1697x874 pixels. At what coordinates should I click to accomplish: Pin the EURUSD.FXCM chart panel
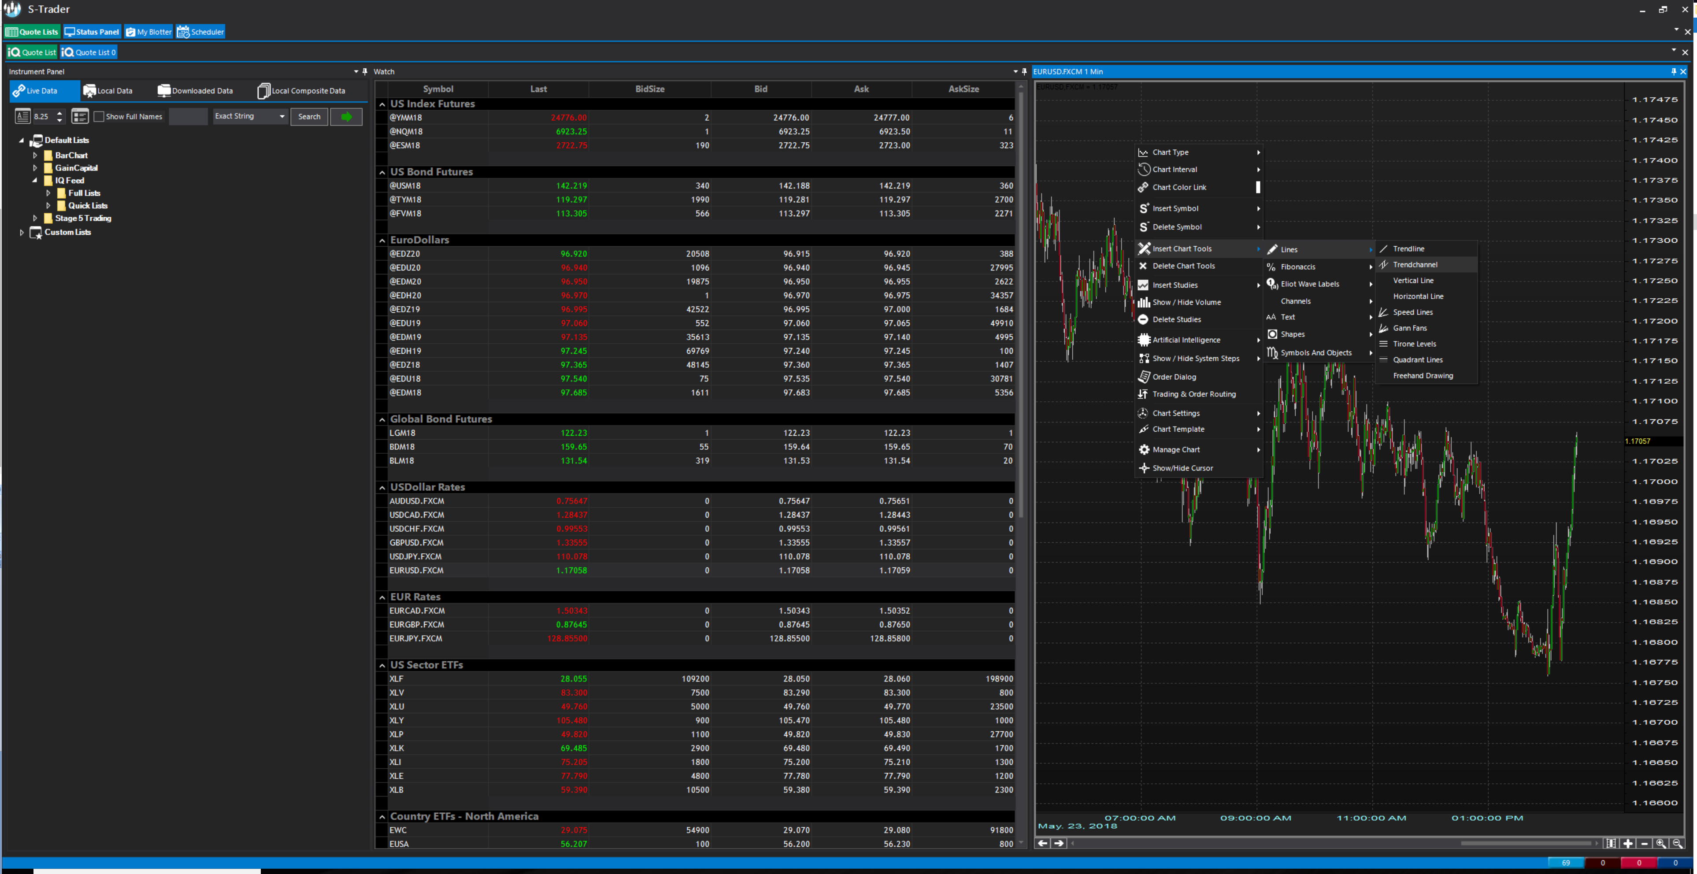[x=1673, y=71]
